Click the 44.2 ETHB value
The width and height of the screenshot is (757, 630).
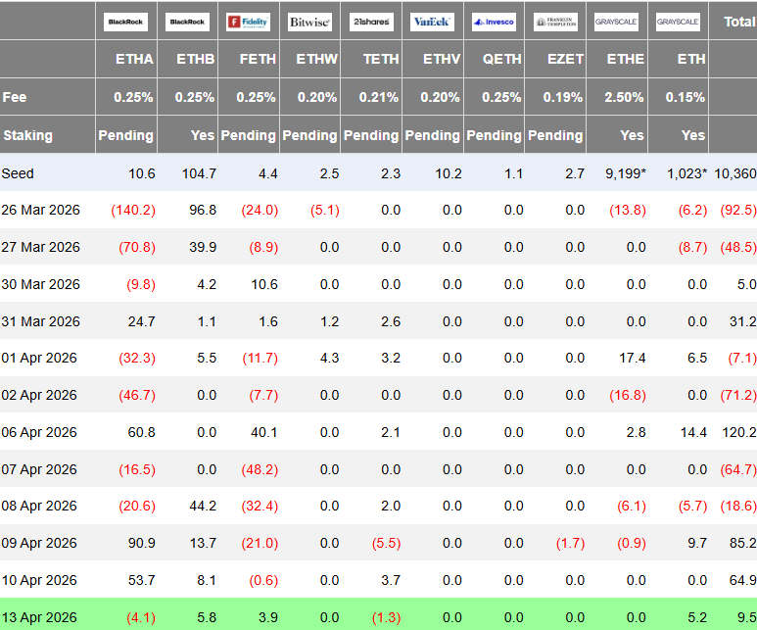(203, 506)
